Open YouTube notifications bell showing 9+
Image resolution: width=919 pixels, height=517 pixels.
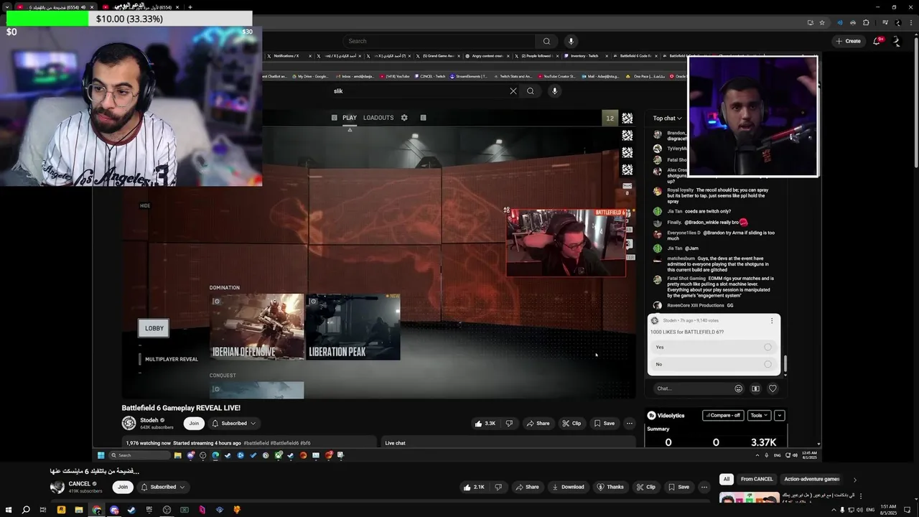pyautogui.click(x=877, y=41)
